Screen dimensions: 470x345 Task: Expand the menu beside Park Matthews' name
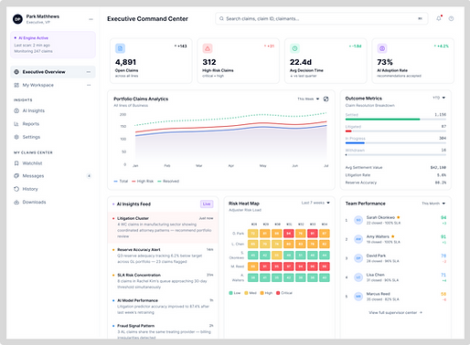tap(91, 19)
